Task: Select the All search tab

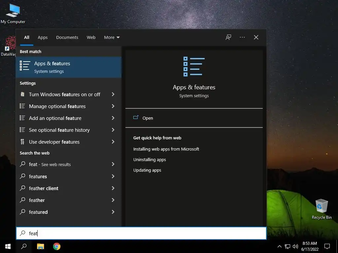Action: (26, 38)
